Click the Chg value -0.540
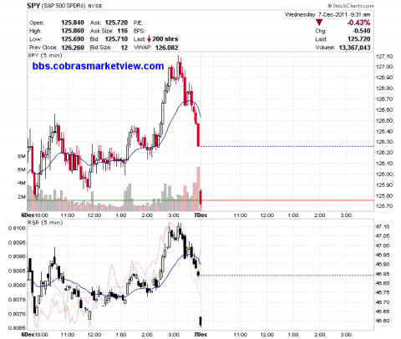The image size is (401, 339). [361, 31]
